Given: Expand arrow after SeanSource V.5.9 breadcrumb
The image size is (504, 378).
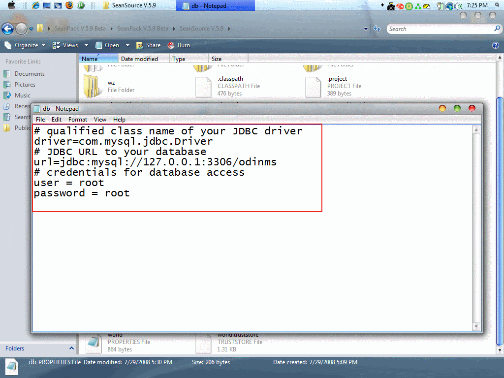Looking at the screenshot, I should coord(229,29).
